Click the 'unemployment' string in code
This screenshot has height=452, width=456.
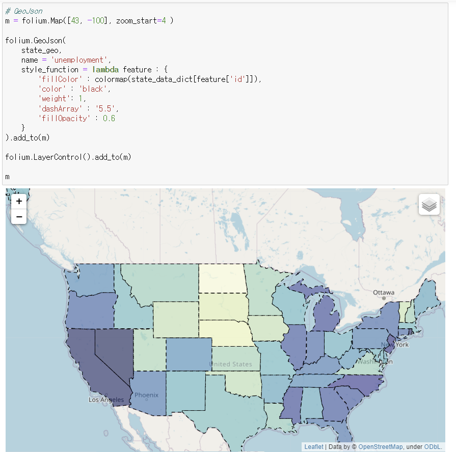[79, 60]
